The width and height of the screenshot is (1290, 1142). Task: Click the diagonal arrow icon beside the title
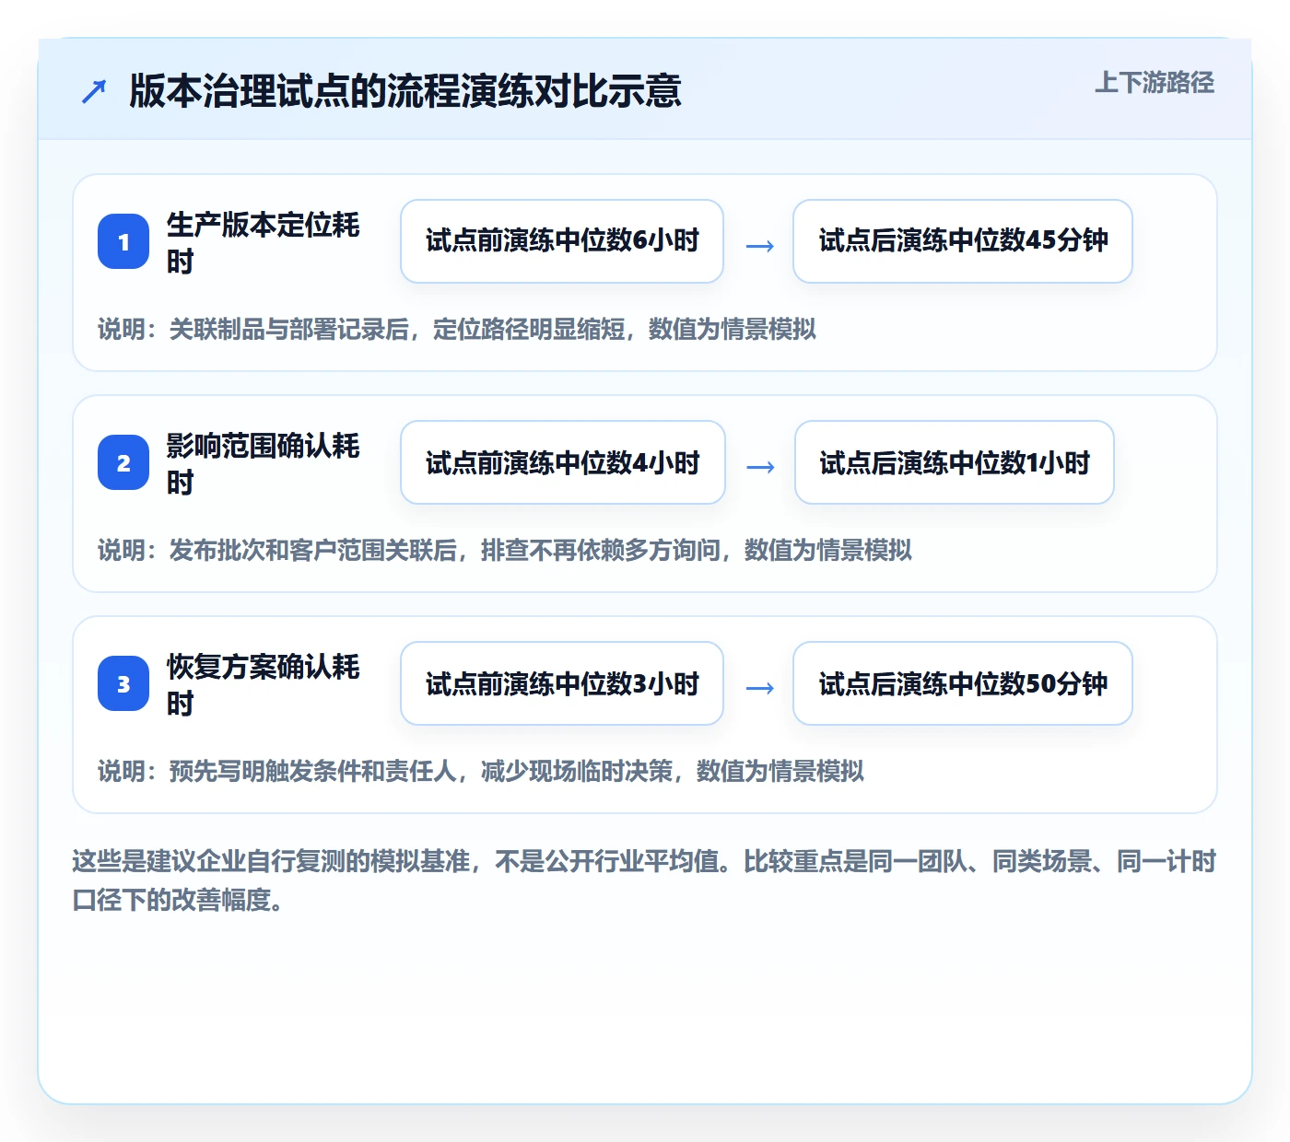pos(94,91)
